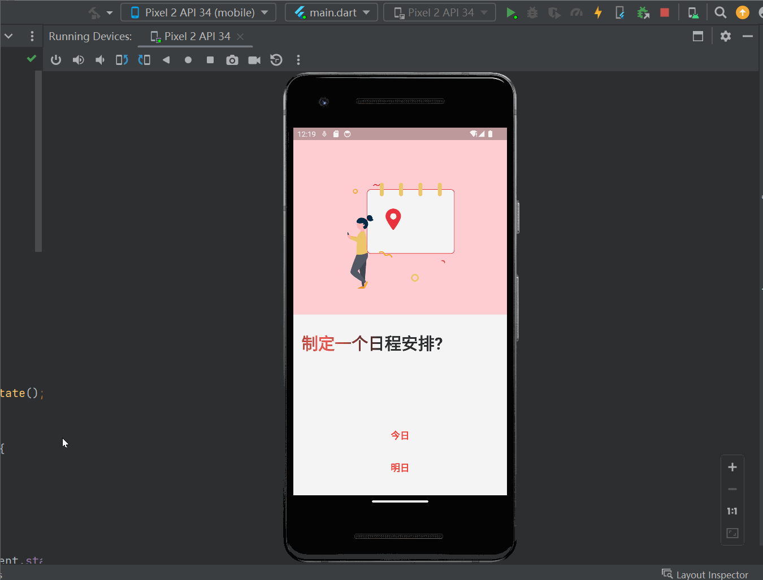Open the emulator's extended controls menu

point(298,60)
